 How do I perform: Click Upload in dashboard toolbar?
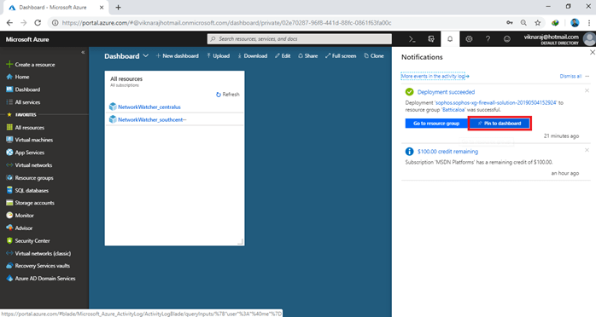(x=219, y=55)
